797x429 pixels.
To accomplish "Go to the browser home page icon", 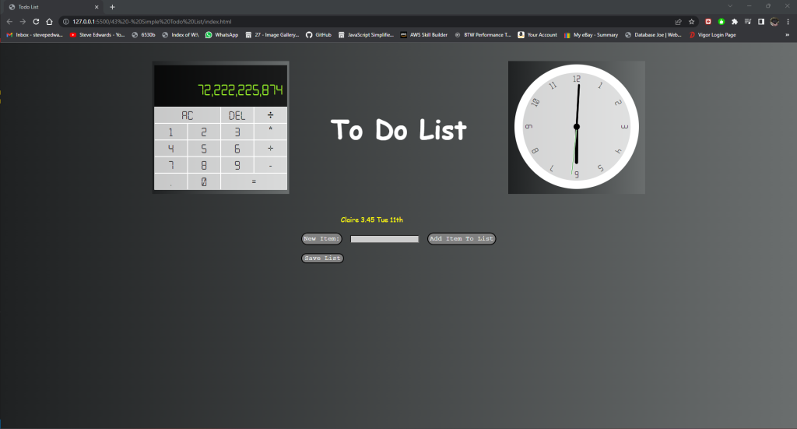I will point(50,22).
